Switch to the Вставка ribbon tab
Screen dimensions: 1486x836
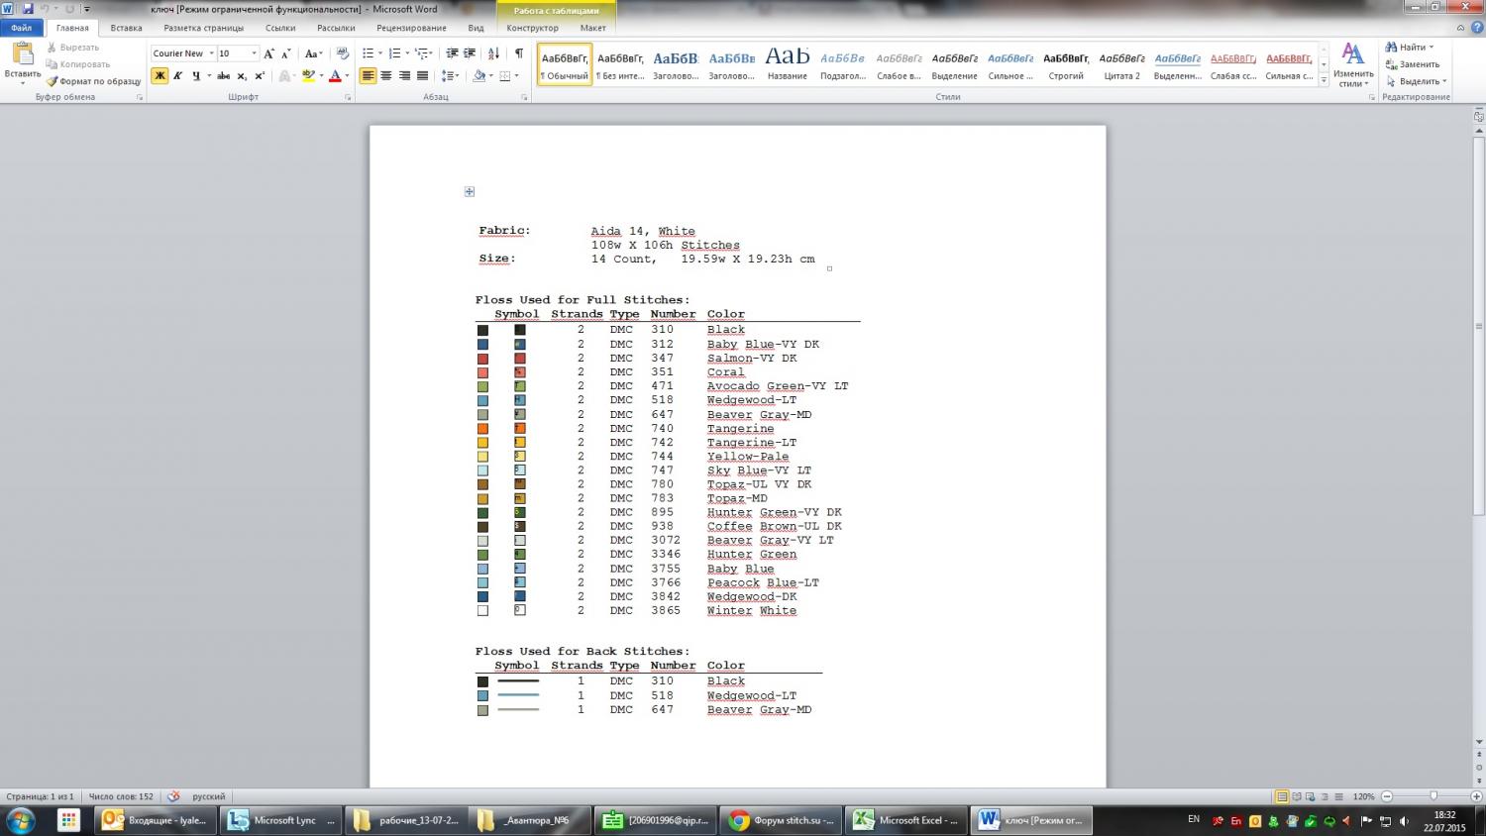pos(126,28)
